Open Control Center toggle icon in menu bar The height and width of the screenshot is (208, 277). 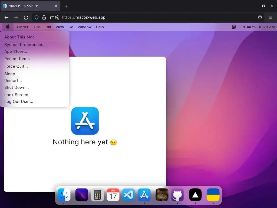point(234,27)
